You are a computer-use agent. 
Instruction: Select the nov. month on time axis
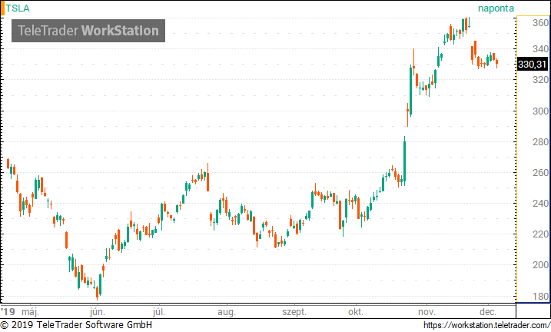pyautogui.click(x=427, y=312)
